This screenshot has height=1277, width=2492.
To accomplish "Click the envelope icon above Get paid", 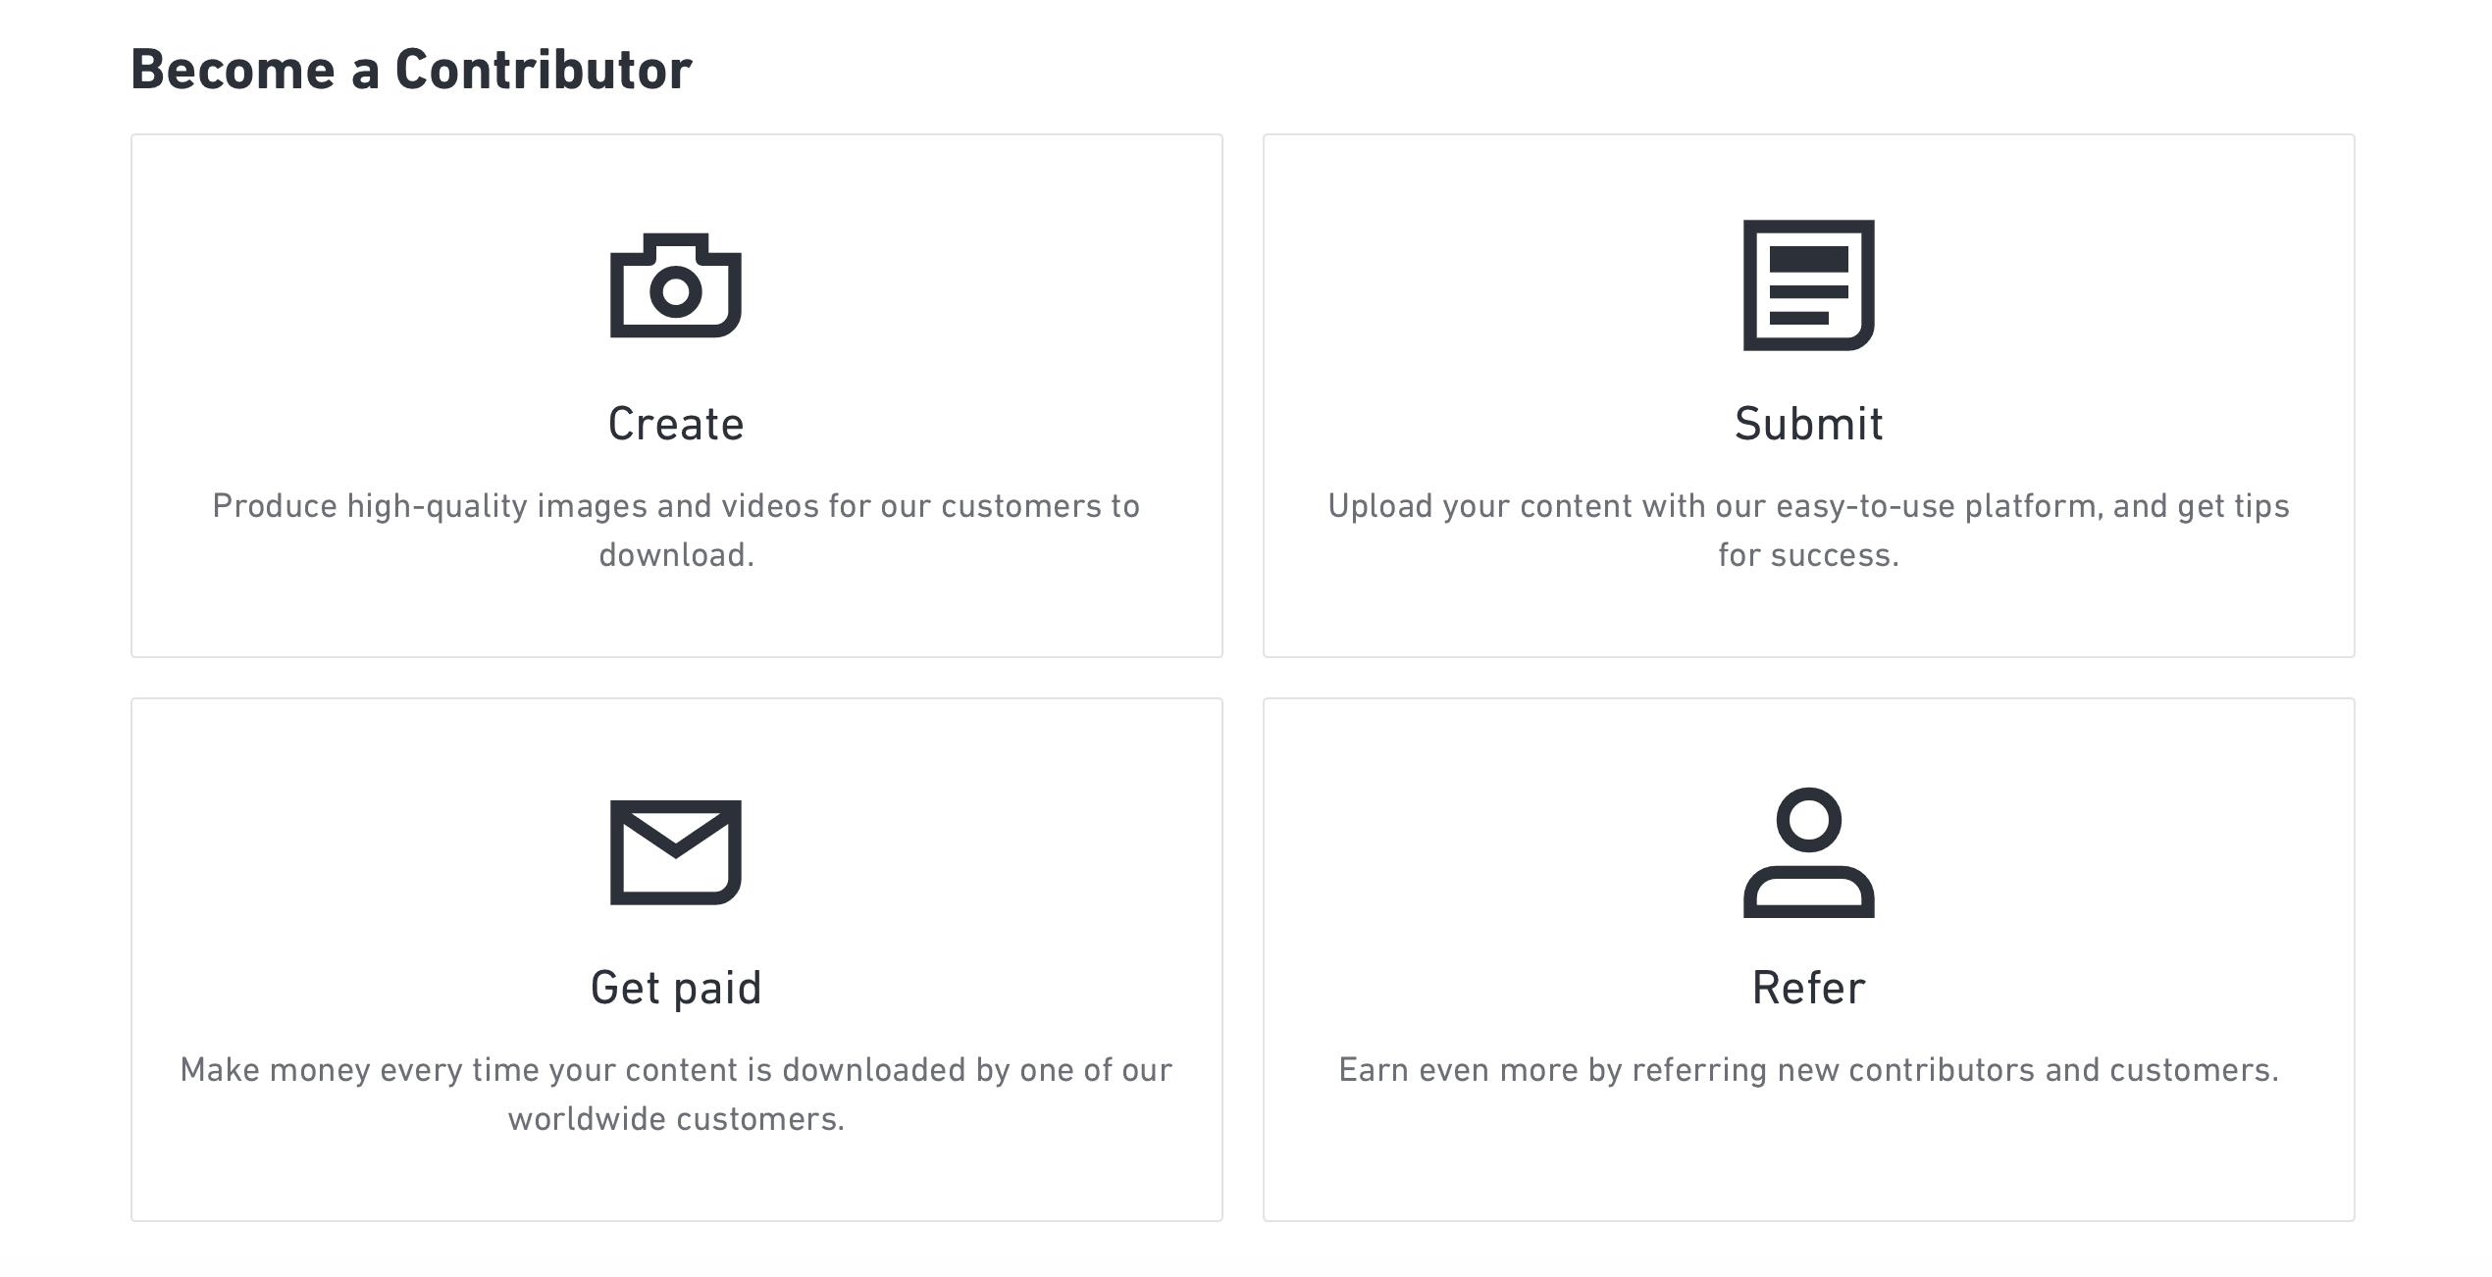I will point(676,852).
